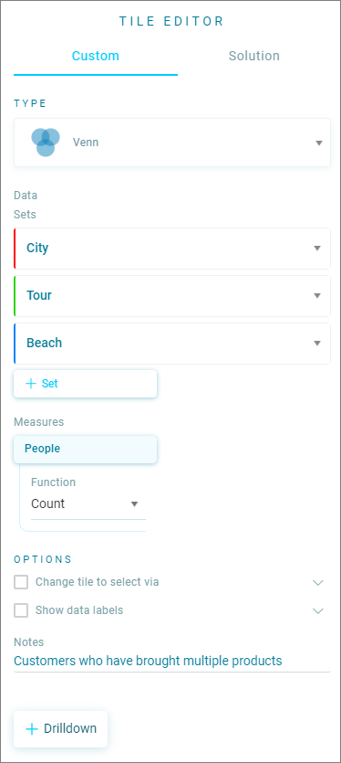This screenshot has height=763, width=341.
Task: Open the City set dropdown
Action: click(x=172, y=249)
